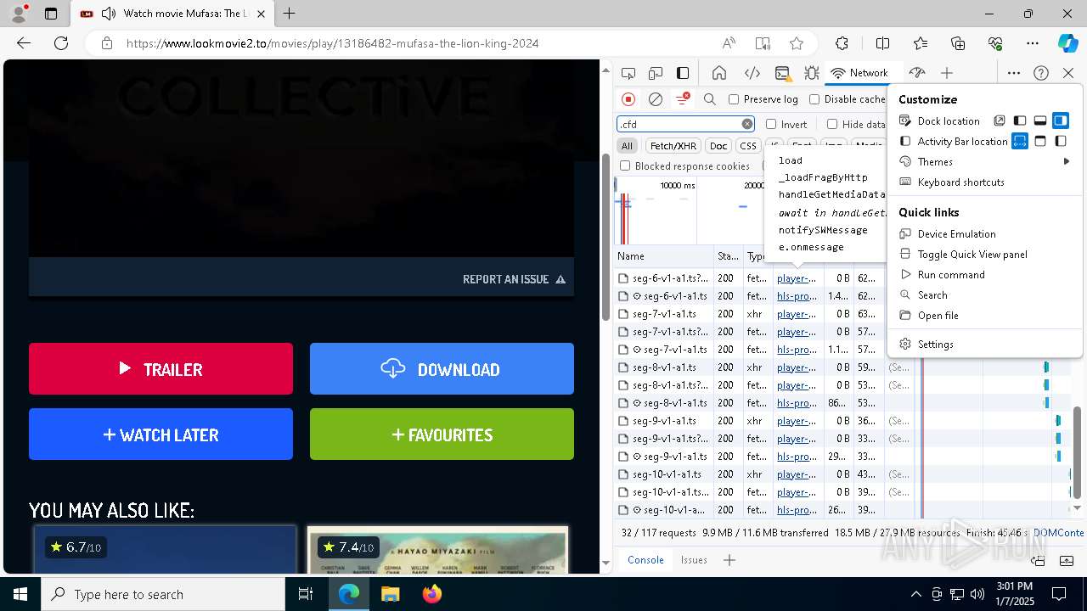This screenshot has height=611, width=1087.
Task: Switch to Console tab in Quick View
Action: click(x=645, y=560)
